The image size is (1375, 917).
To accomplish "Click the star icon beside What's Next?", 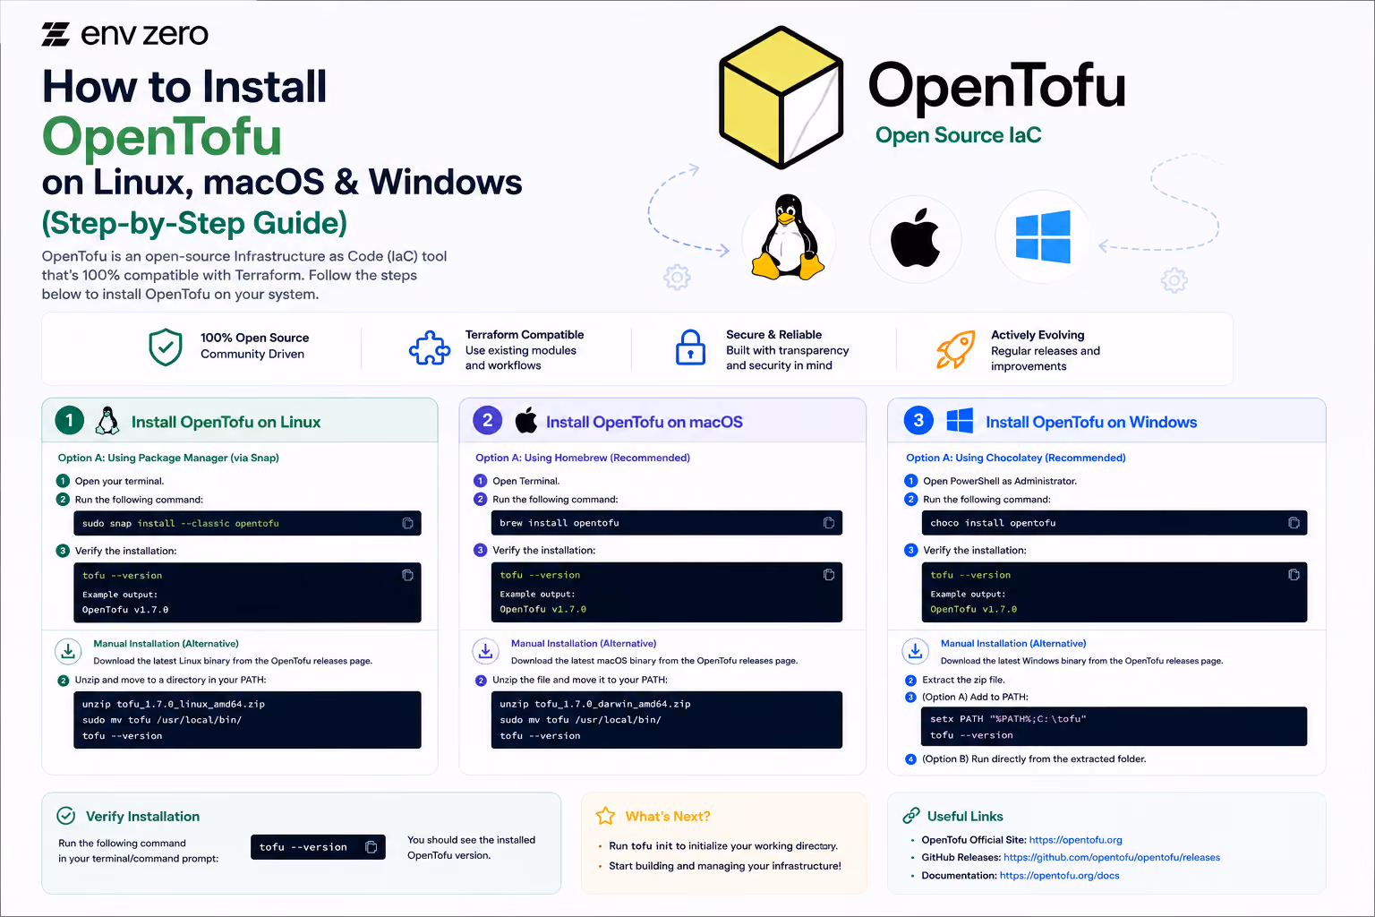I will coord(606,816).
